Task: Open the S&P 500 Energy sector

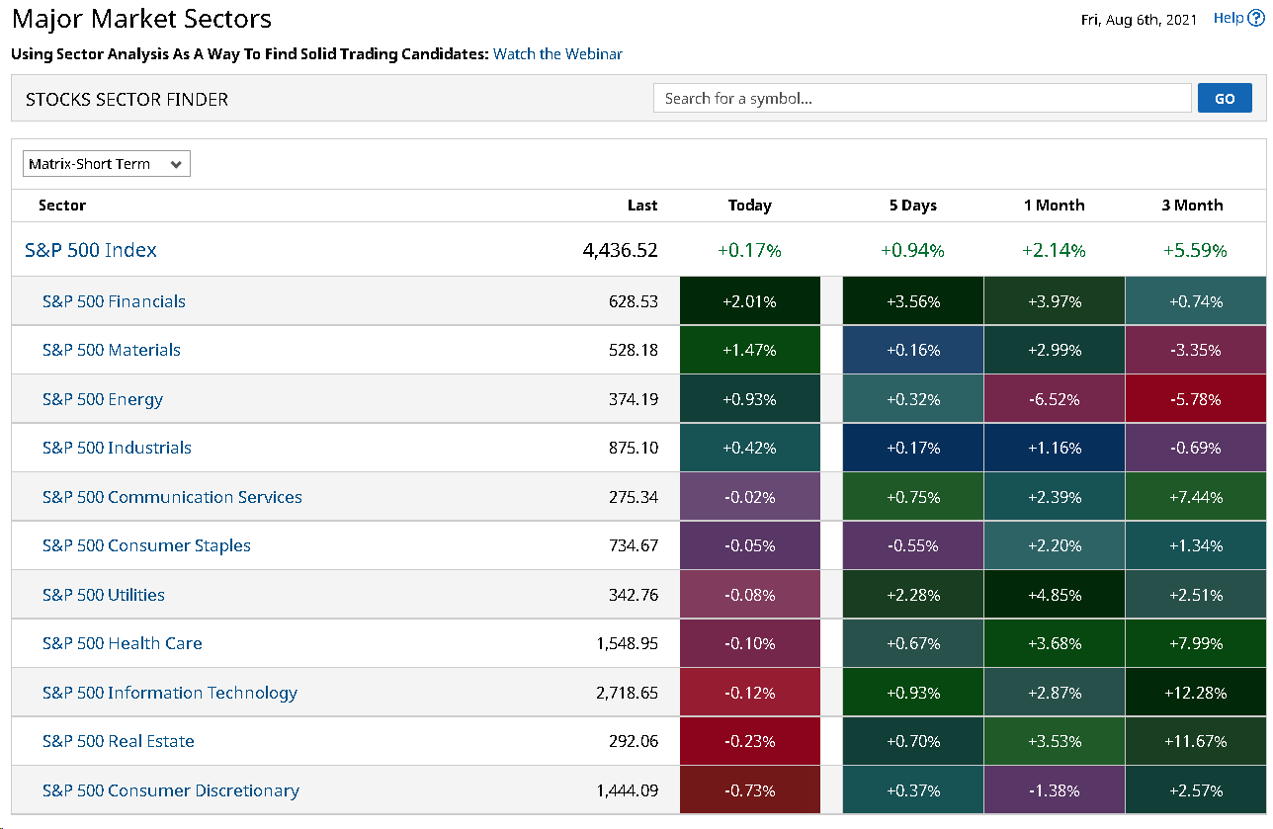Action: pyautogui.click(x=103, y=399)
